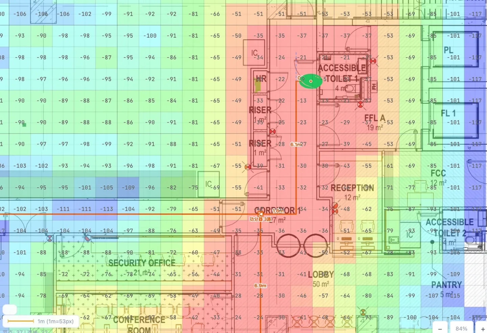
Task: Click the PL lift label
Action: tap(448, 50)
